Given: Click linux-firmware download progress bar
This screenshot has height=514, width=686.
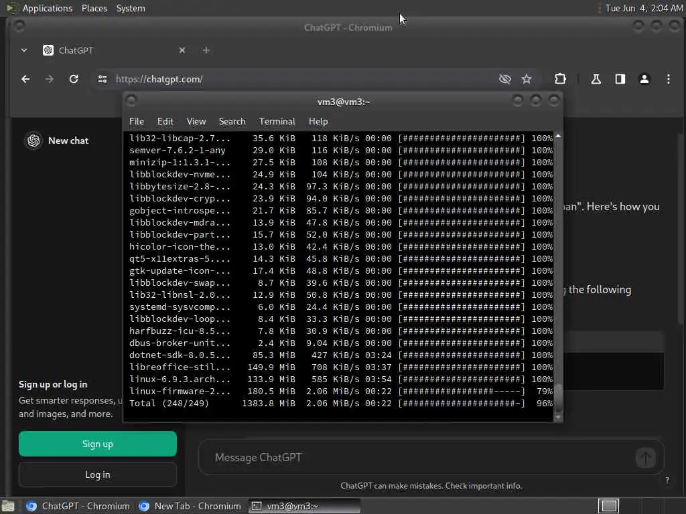Looking at the screenshot, I should (462, 391).
